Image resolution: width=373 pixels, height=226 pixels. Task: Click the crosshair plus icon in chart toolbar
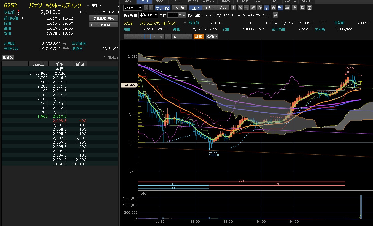pos(233,8)
